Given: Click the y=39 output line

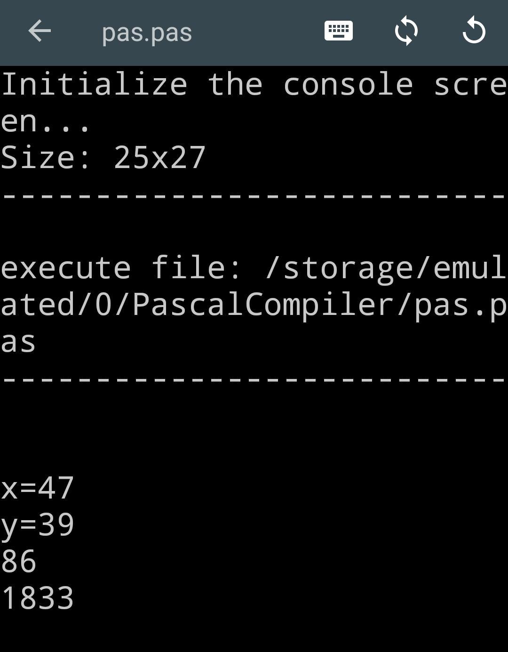Looking at the screenshot, I should [37, 525].
